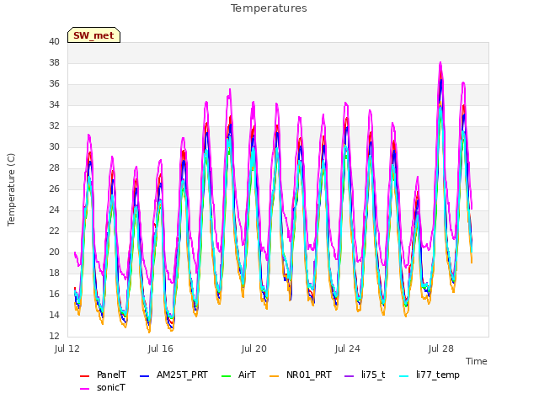Click the 12 y-axis tick label

[x=54, y=336]
